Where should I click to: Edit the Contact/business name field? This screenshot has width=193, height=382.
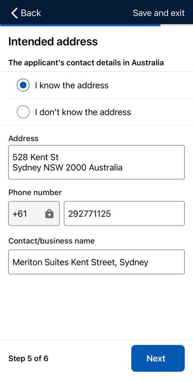(x=96, y=262)
